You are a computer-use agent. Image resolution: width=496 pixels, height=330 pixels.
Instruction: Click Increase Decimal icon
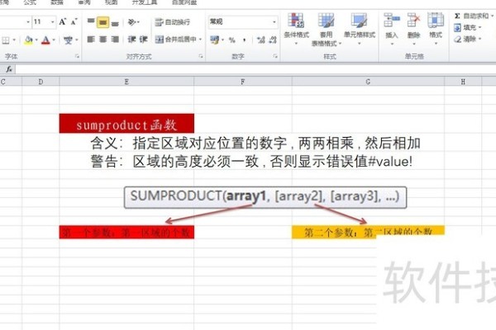[261, 40]
